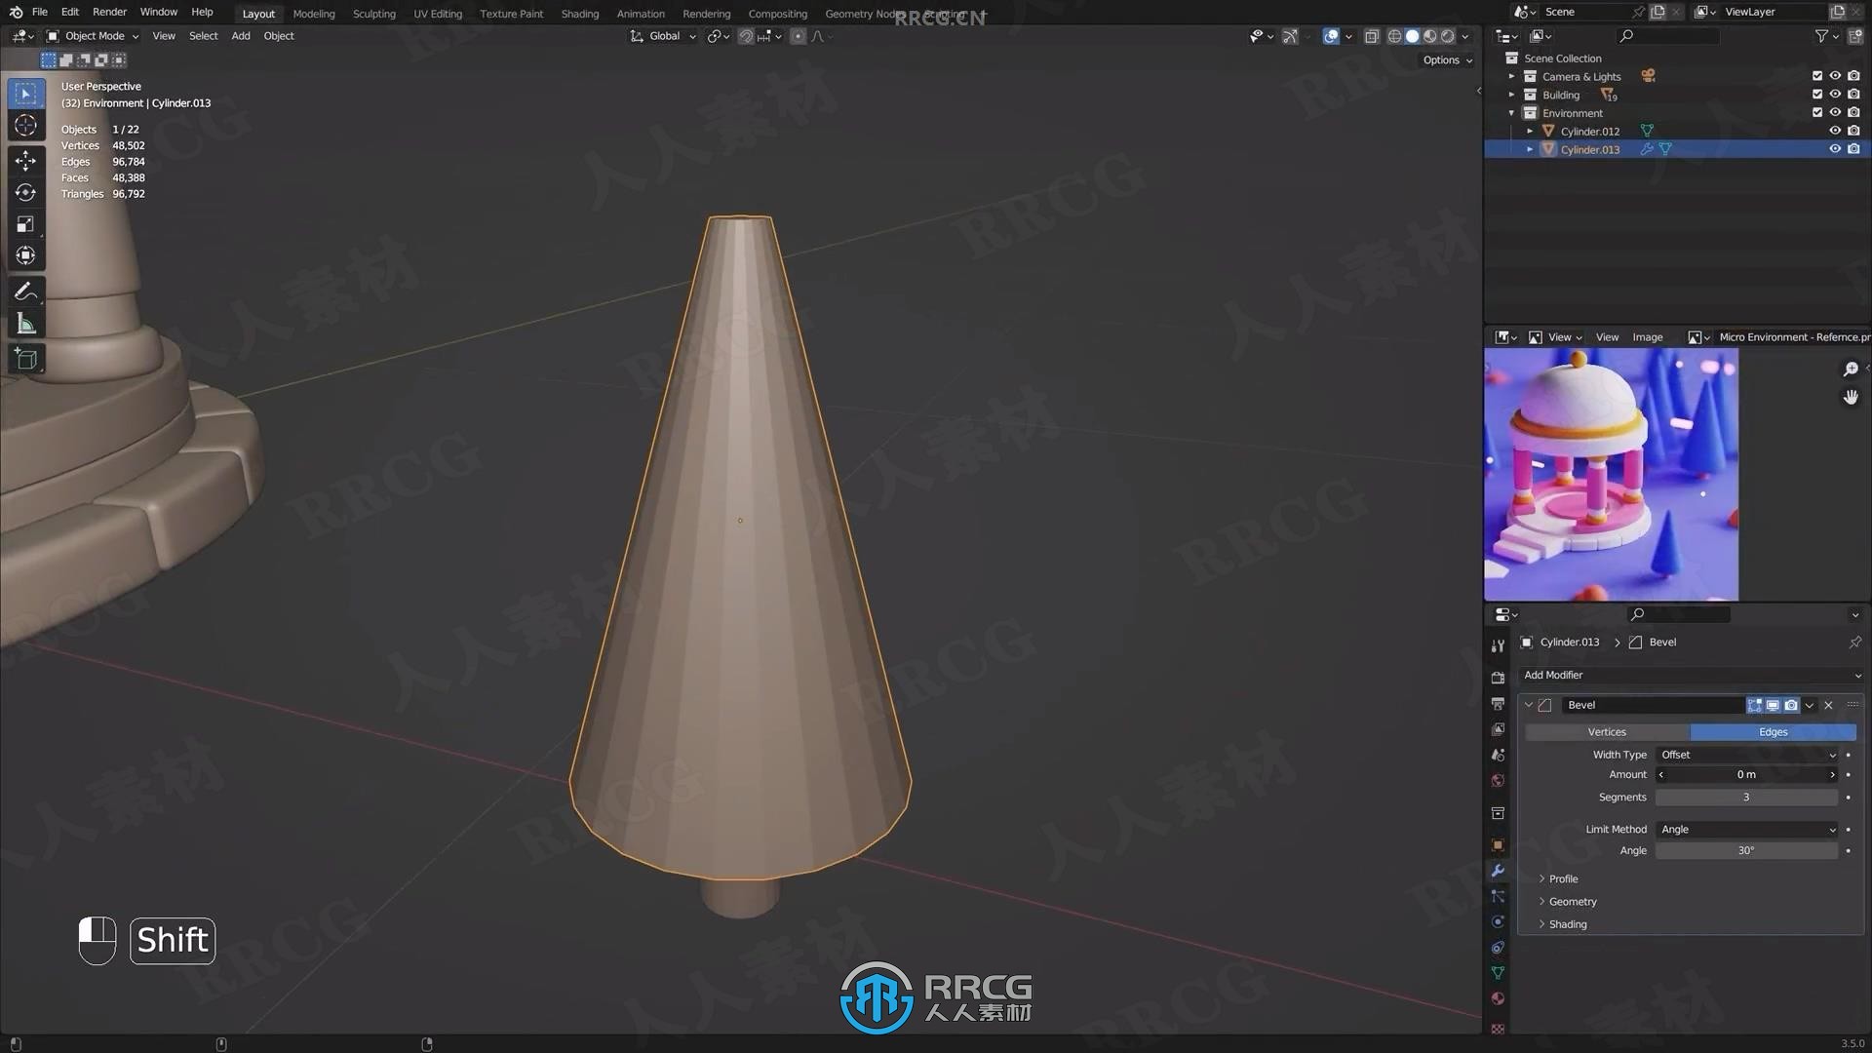Click the reference image thumbnail
The image size is (1872, 1053).
coord(1611,476)
